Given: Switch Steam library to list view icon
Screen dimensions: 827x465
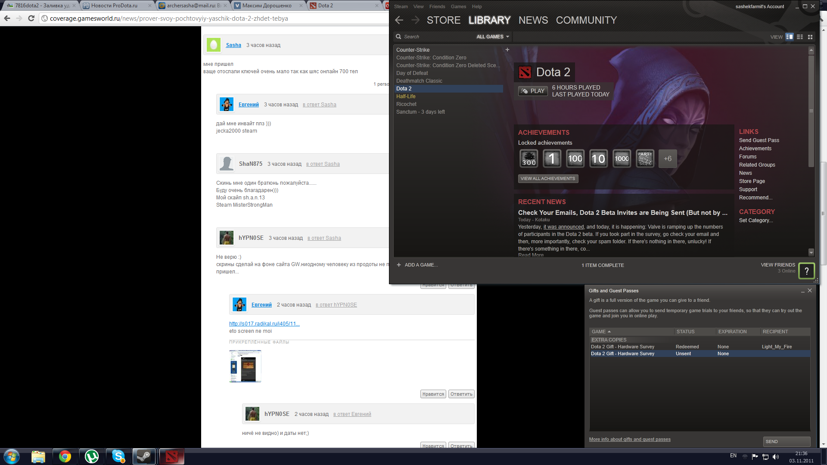Looking at the screenshot, I should click(800, 37).
